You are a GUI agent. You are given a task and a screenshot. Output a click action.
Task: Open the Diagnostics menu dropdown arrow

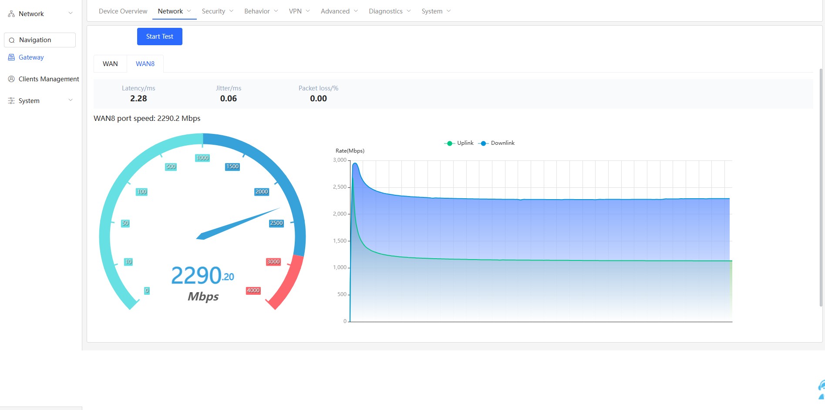pos(409,11)
